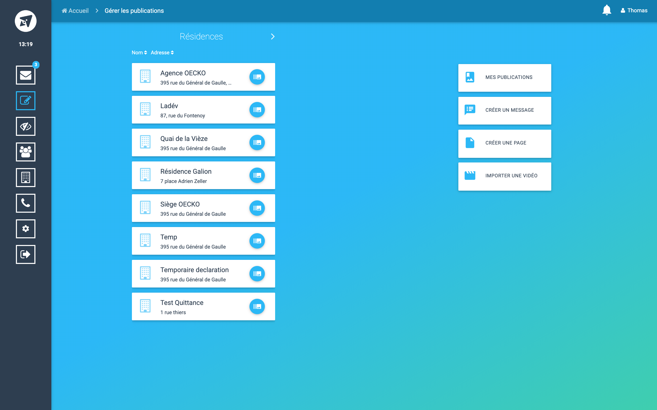Open the Thomas user menu

(x=634, y=11)
